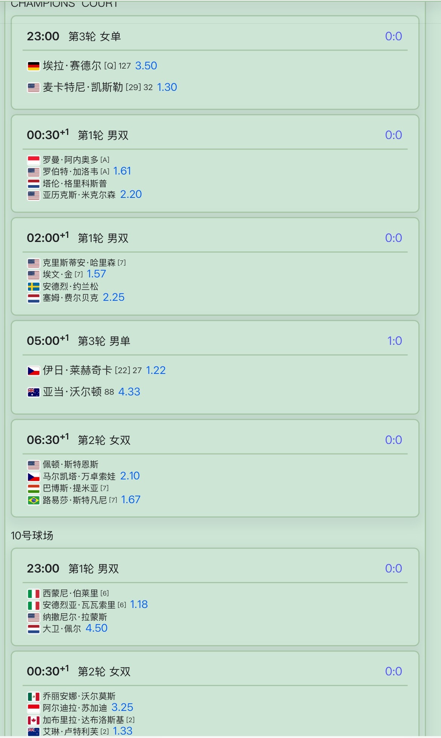Click the US flag beside 麦卡特尼·凯斯勒

[34, 87]
